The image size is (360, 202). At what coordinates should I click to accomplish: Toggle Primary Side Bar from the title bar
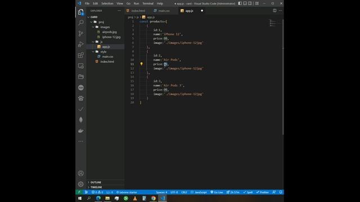pyautogui.click(x=240, y=3)
